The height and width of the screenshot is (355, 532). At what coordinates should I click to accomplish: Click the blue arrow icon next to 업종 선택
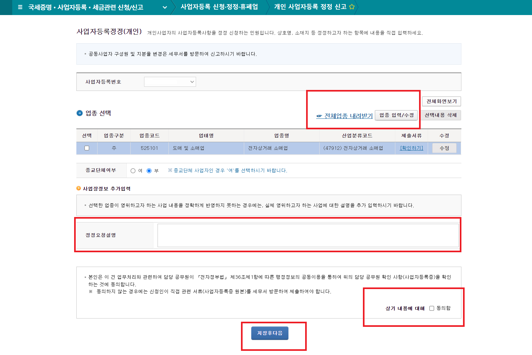[x=80, y=113]
